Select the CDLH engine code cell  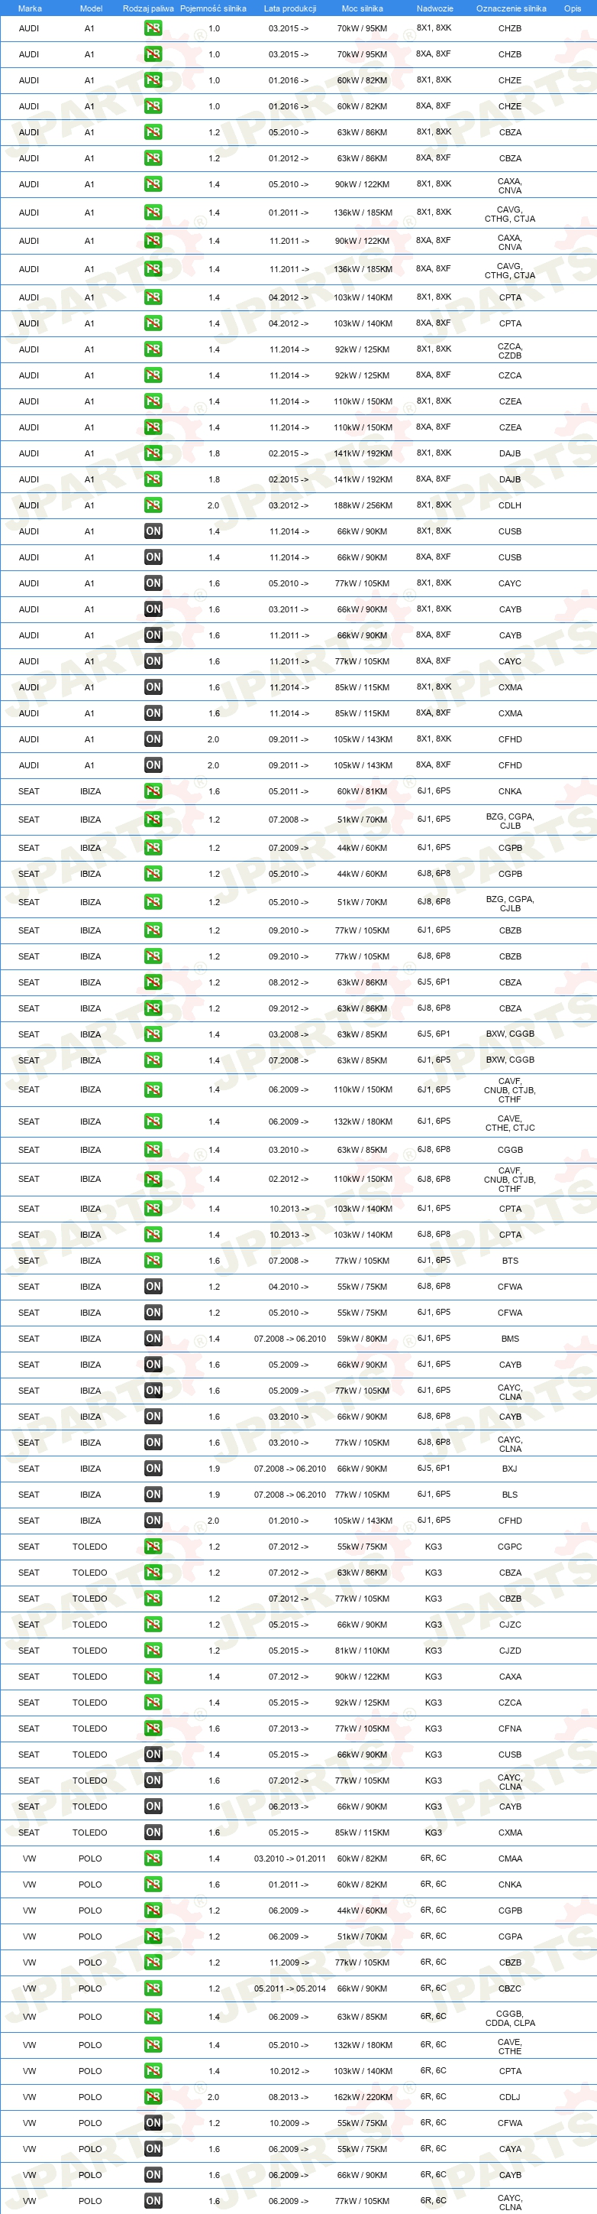click(x=509, y=505)
